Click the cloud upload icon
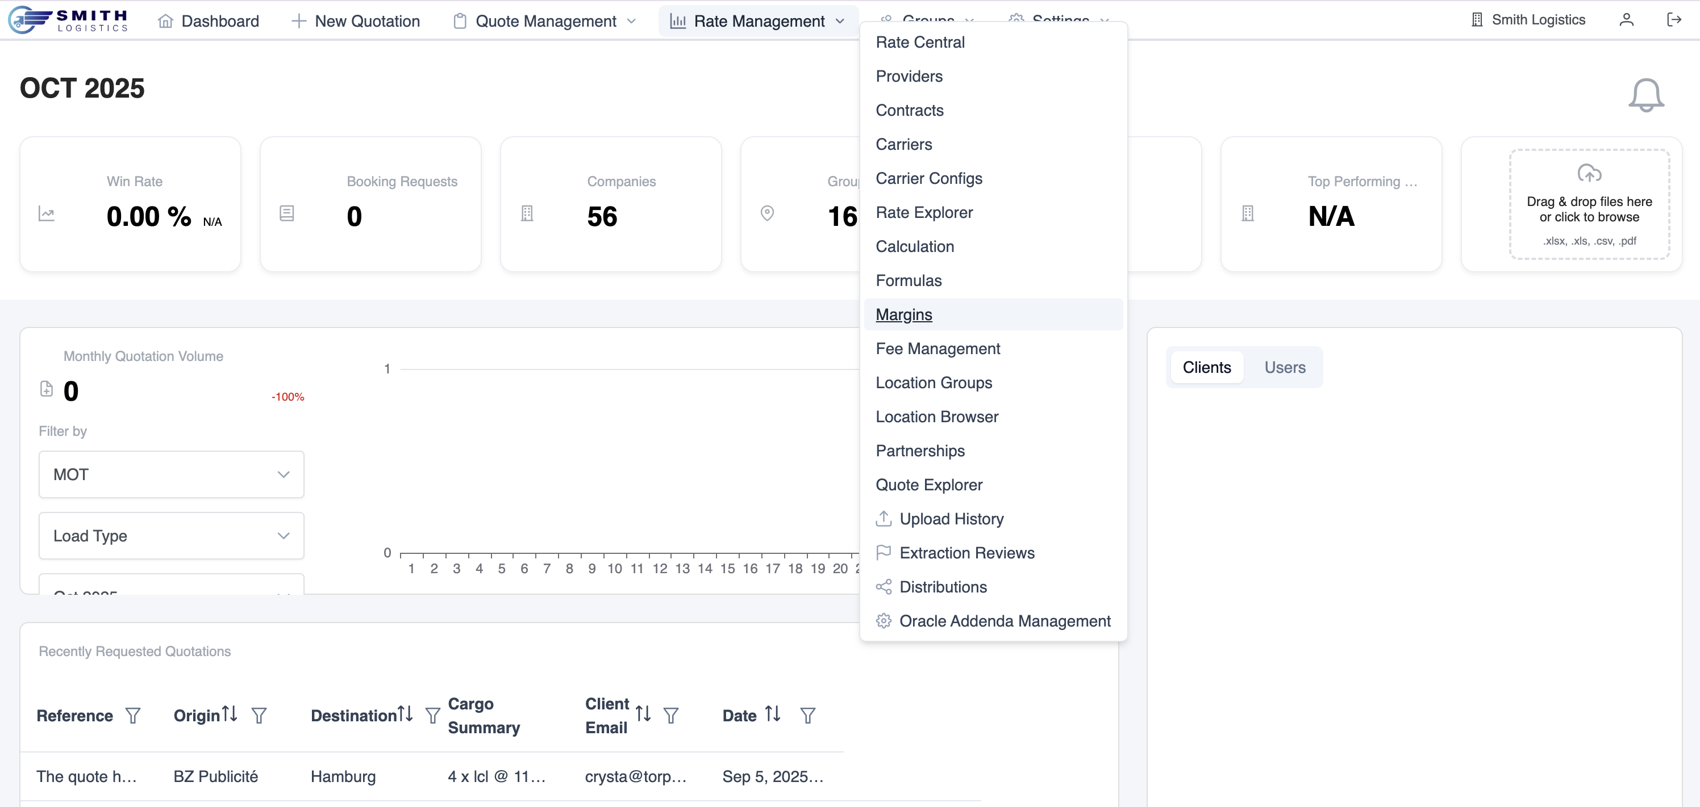 (x=1589, y=174)
